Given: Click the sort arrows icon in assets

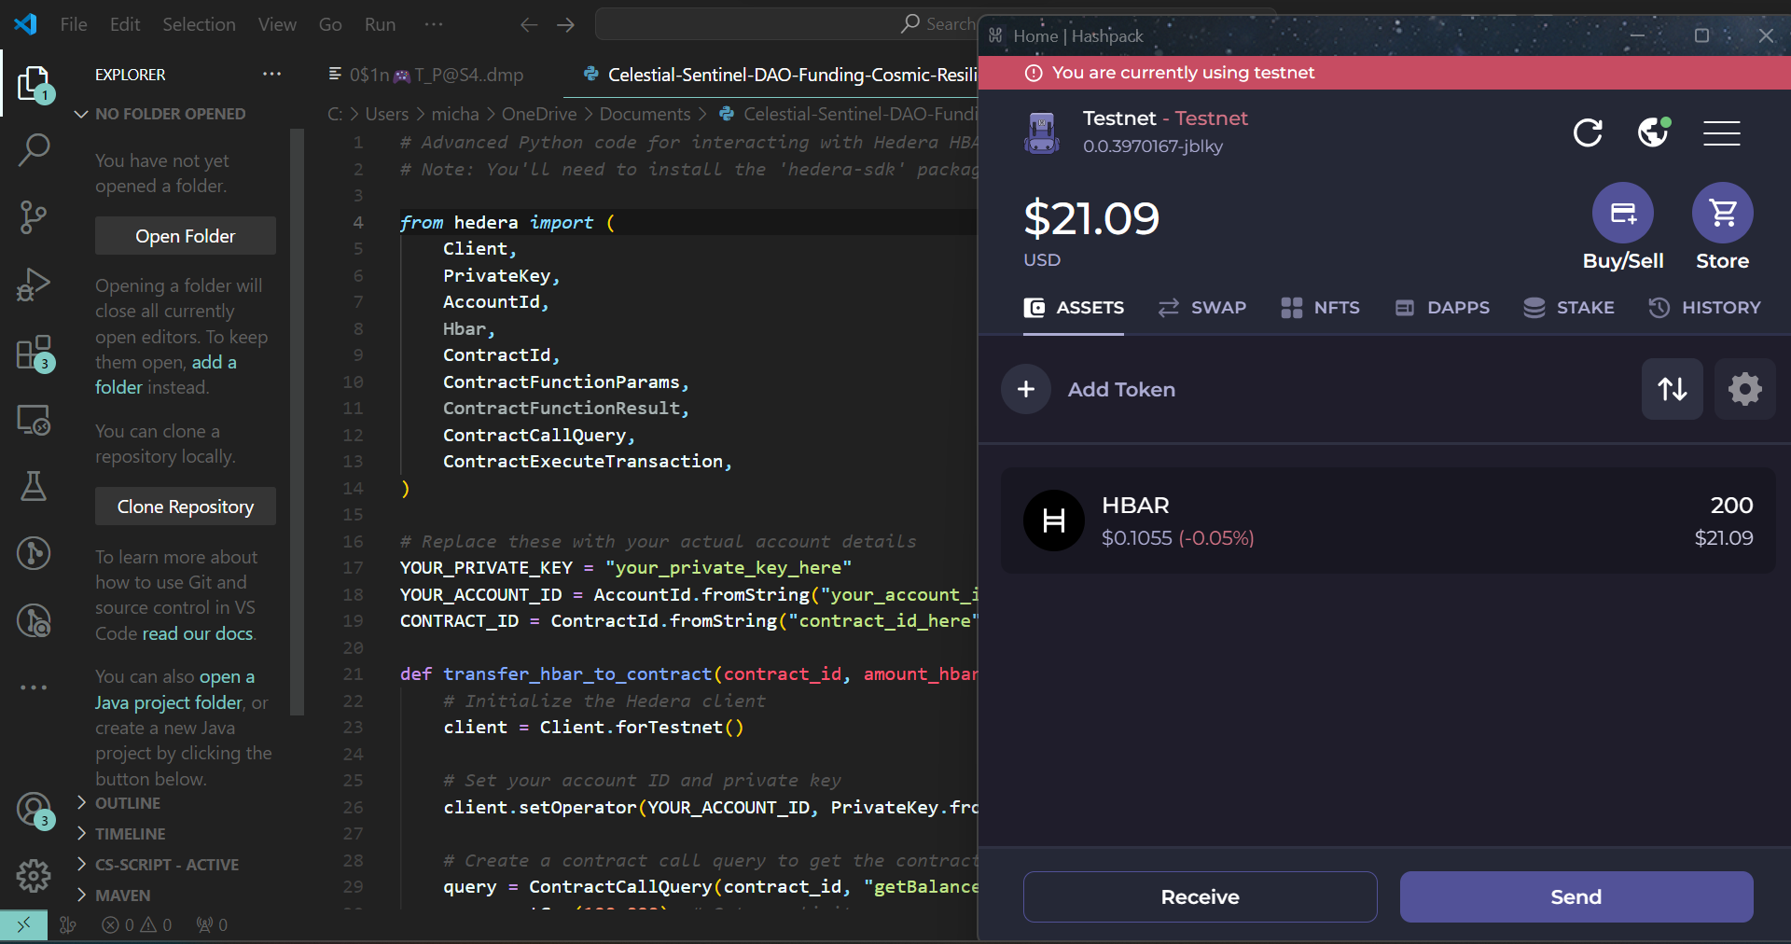Looking at the screenshot, I should (x=1673, y=389).
